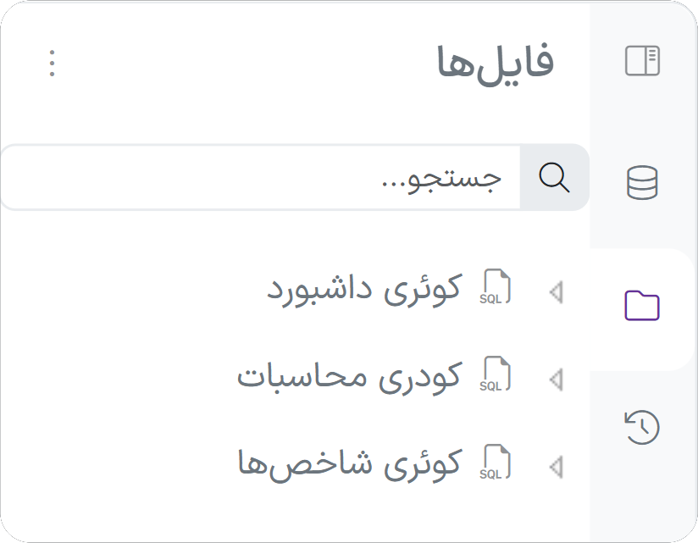Click the magnifier search icon
This screenshot has width=698, height=543.
tap(554, 177)
